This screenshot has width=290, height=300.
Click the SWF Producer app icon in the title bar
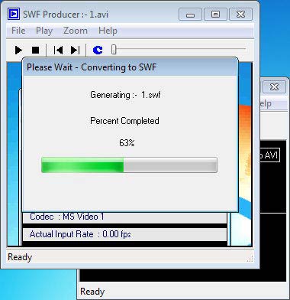point(14,14)
